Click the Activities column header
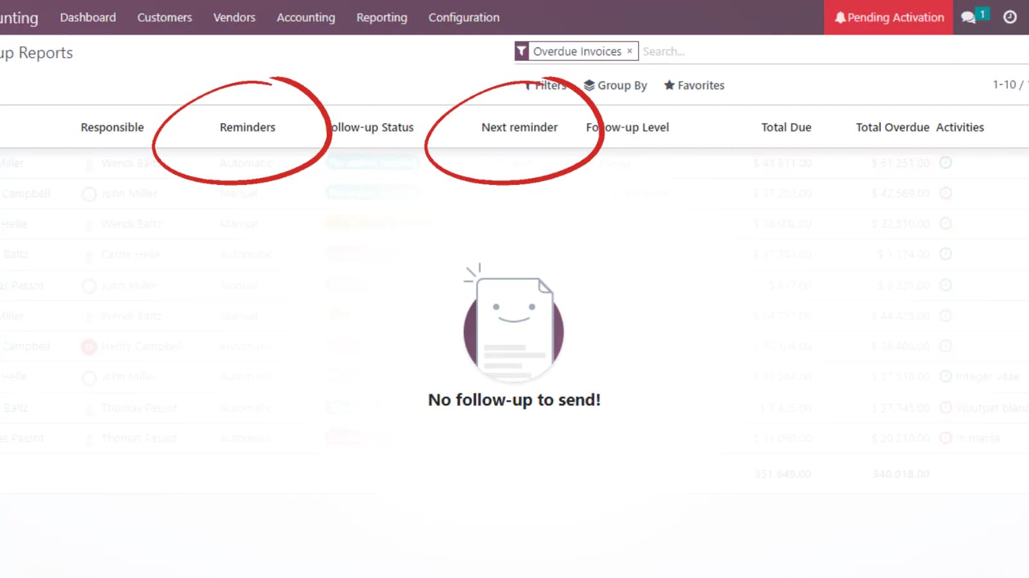This screenshot has width=1029, height=578. click(x=960, y=127)
